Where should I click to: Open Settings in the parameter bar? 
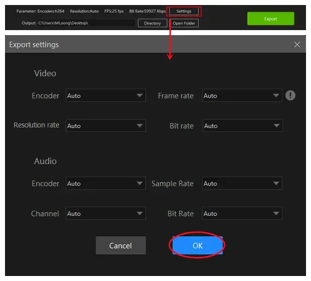[x=184, y=12]
